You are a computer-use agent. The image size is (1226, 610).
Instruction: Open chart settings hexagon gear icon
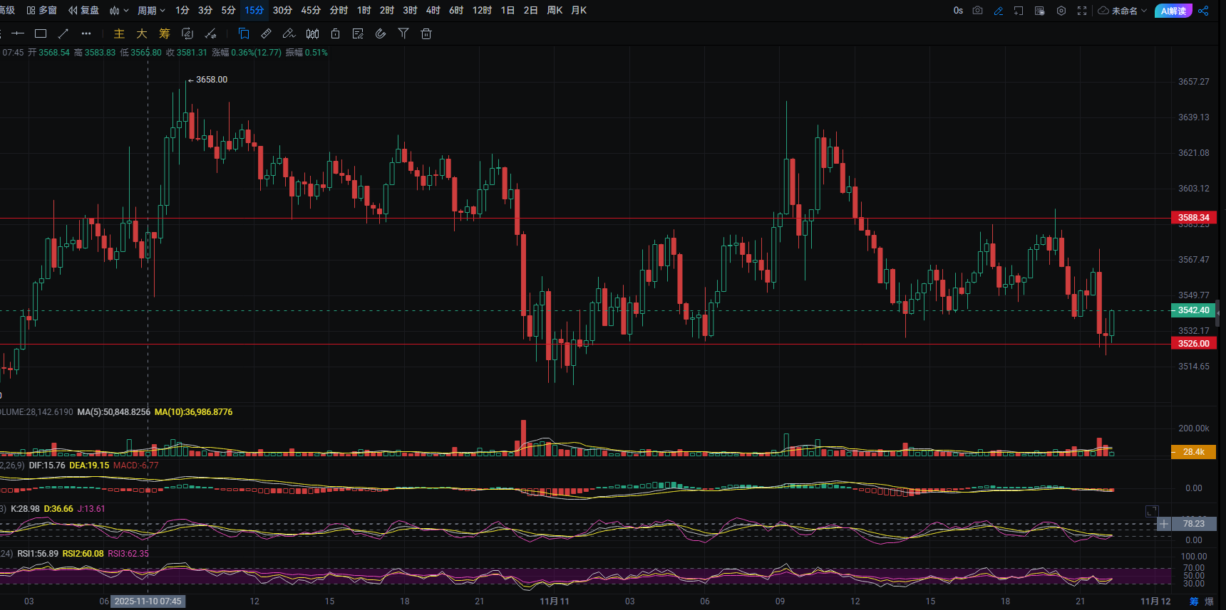tap(1061, 11)
